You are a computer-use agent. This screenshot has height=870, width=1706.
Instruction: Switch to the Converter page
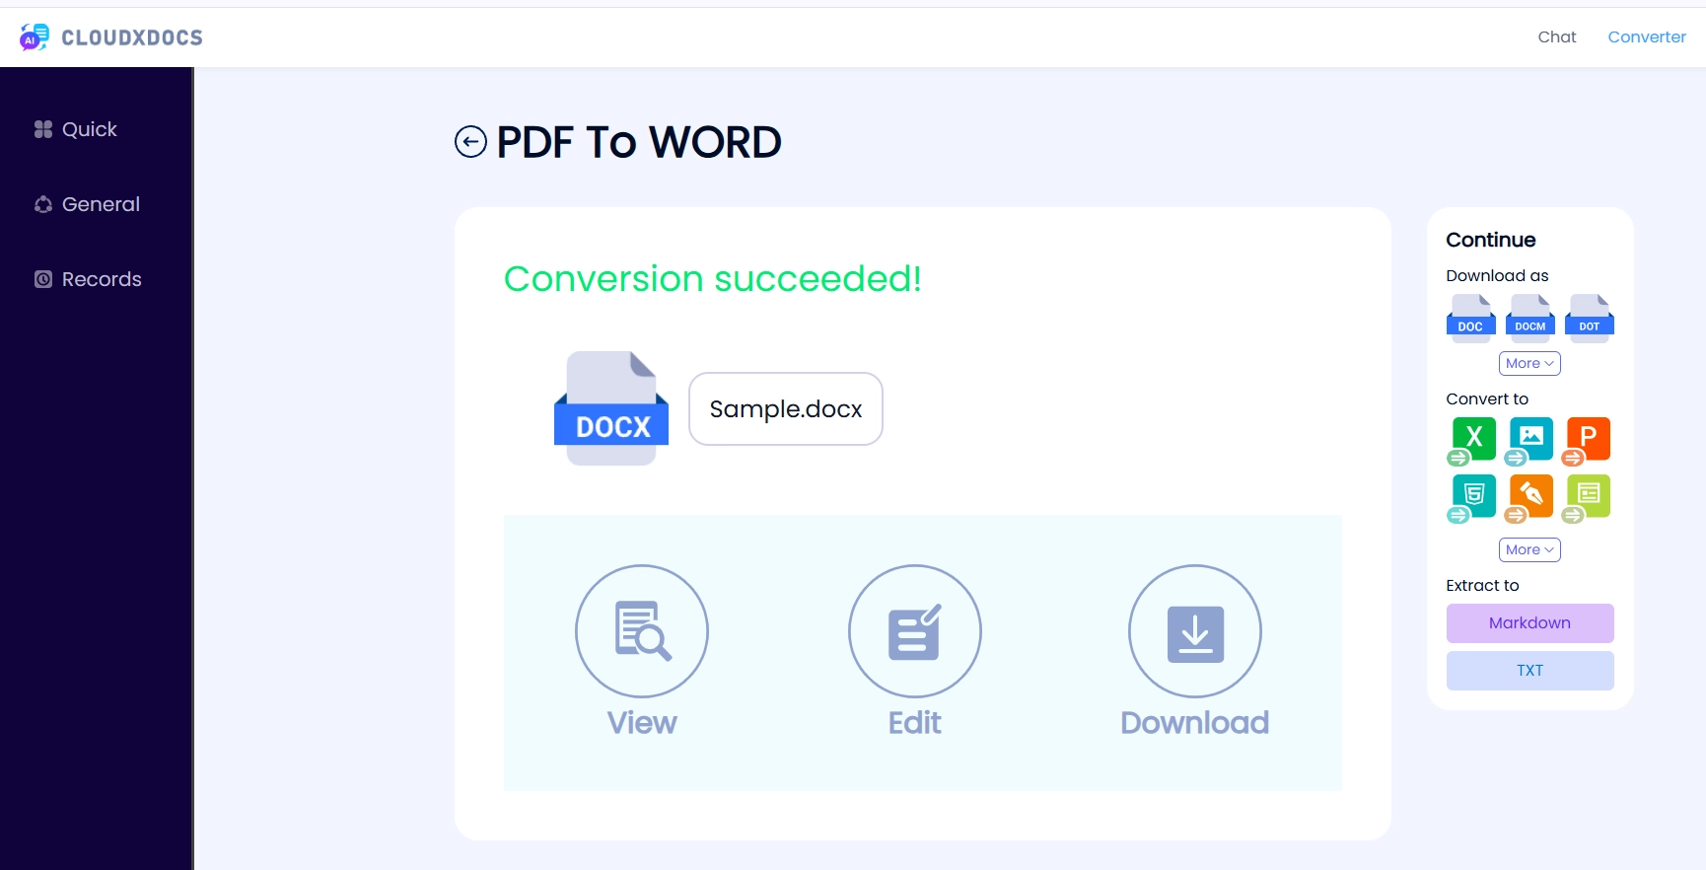coord(1647,36)
